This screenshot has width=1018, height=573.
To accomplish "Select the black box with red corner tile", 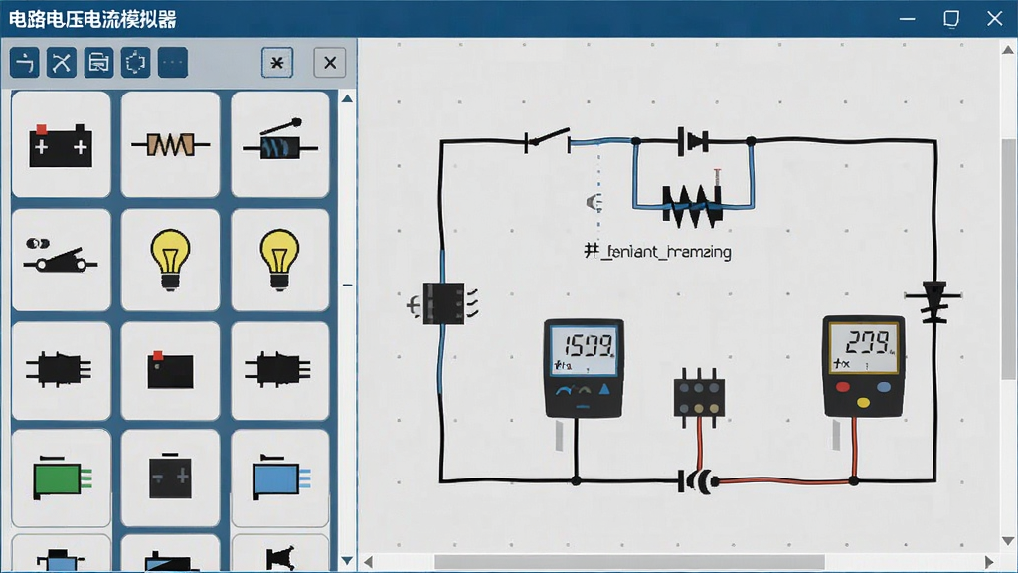I will tap(171, 371).
